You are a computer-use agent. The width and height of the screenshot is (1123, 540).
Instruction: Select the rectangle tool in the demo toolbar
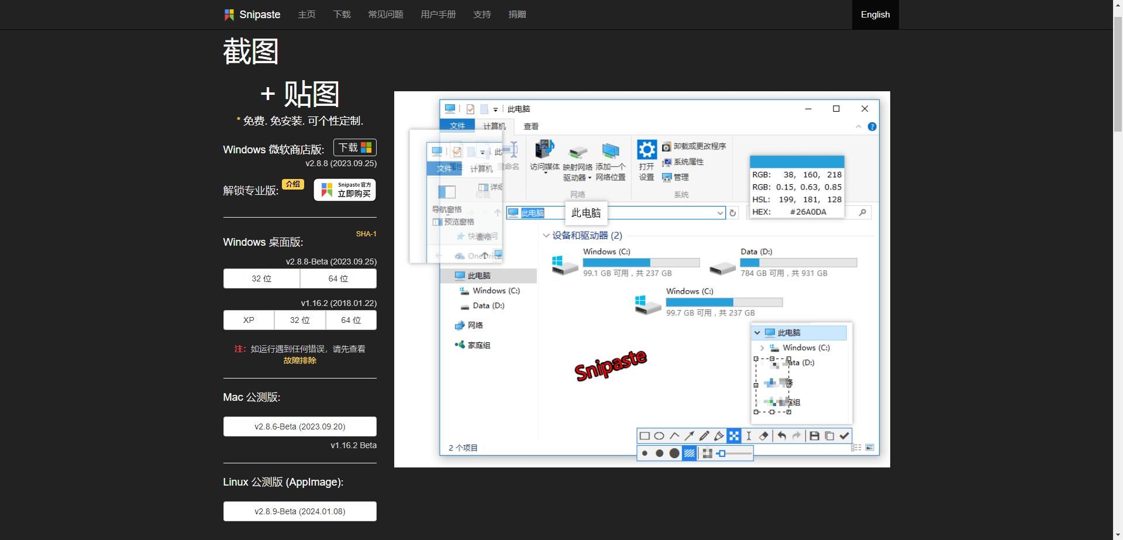(645, 436)
